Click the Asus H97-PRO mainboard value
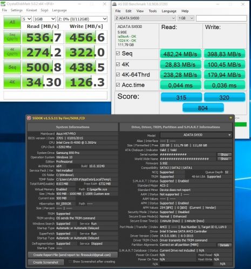Image resolution: width=251 pixels, height=269 pixels. [66, 134]
